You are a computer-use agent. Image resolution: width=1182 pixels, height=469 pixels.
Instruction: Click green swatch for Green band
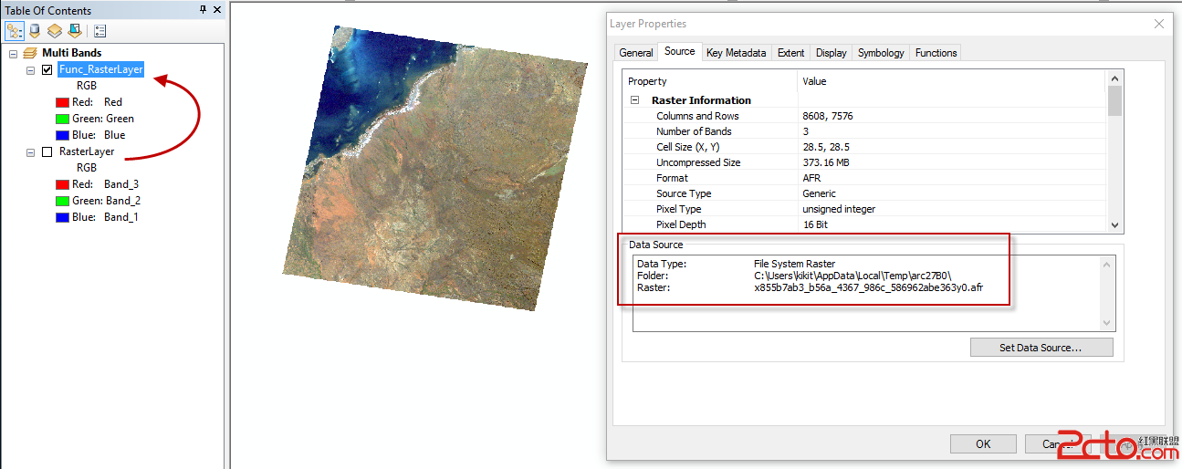(62, 119)
